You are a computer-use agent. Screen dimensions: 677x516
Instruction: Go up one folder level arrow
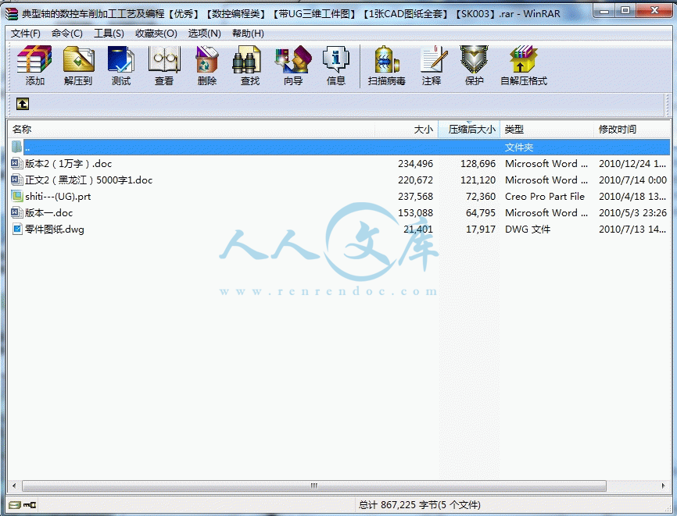(23, 104)
